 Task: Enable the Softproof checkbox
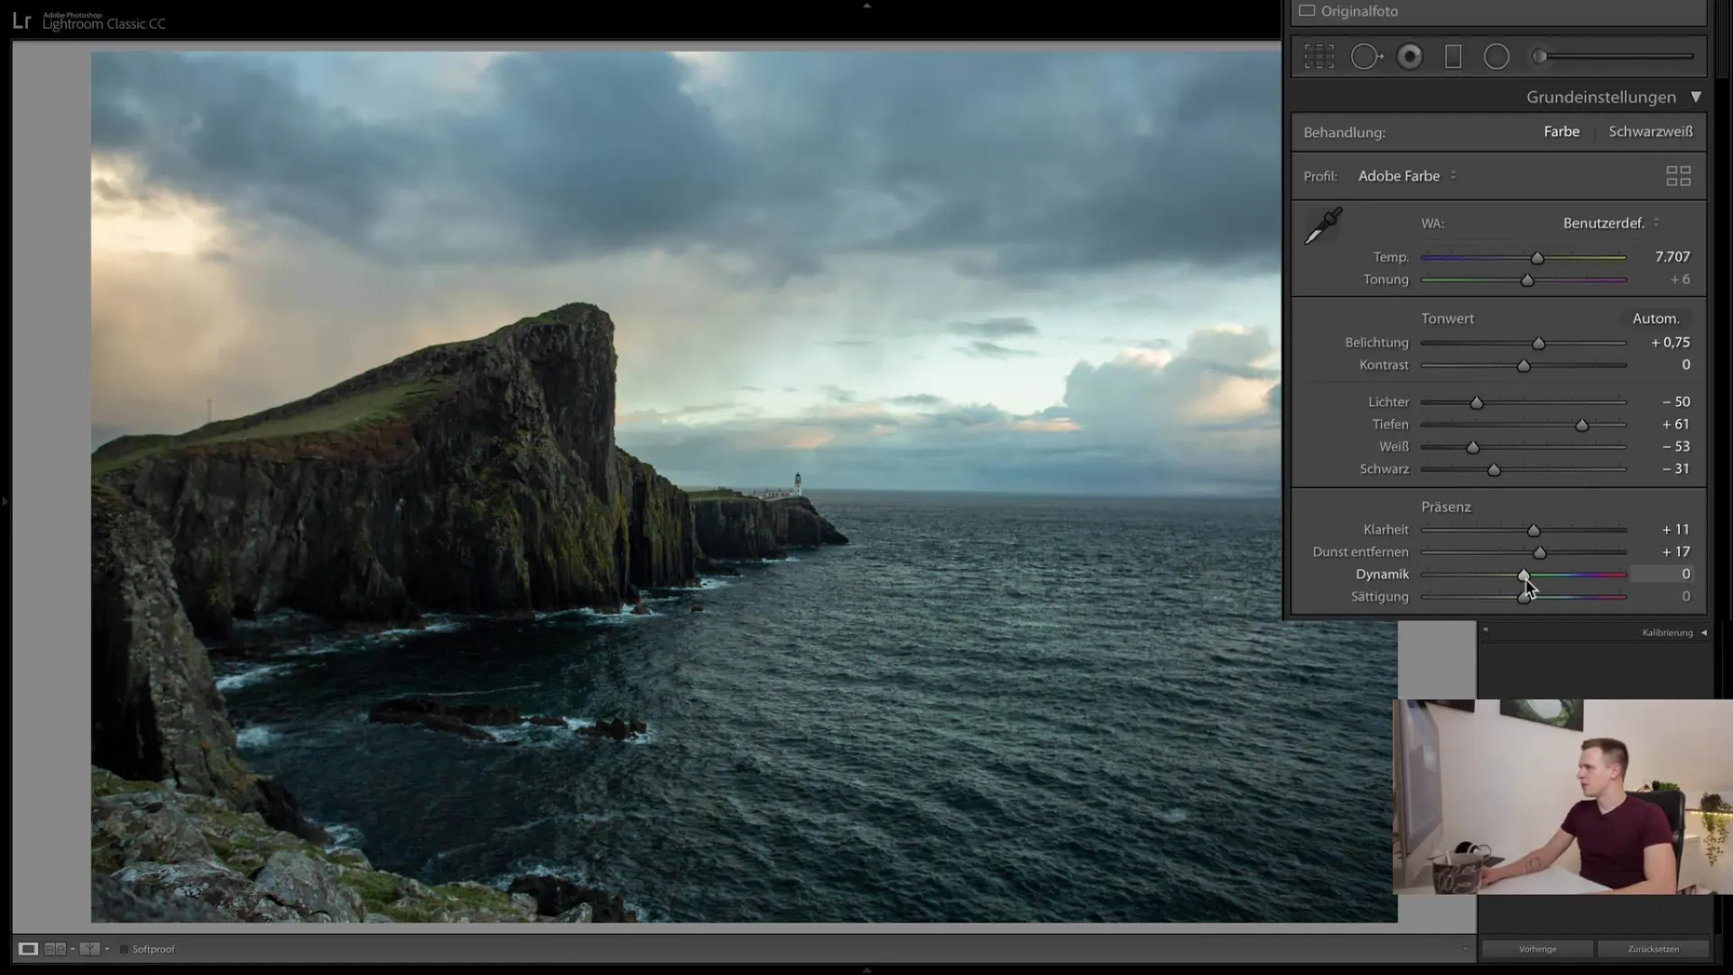[x=125, y=949]
